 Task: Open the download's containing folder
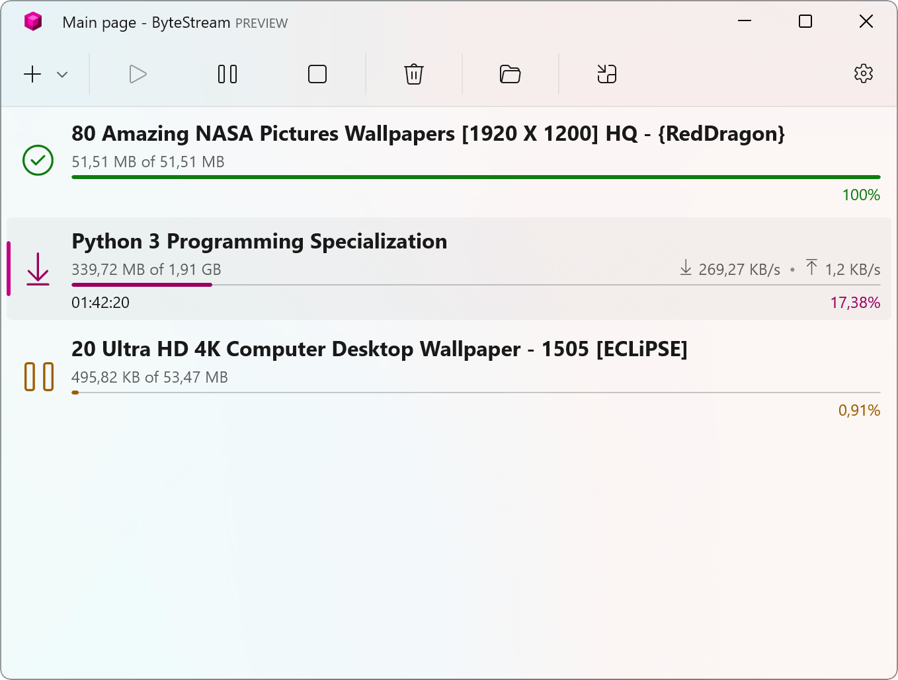click(x=510, y=74)
